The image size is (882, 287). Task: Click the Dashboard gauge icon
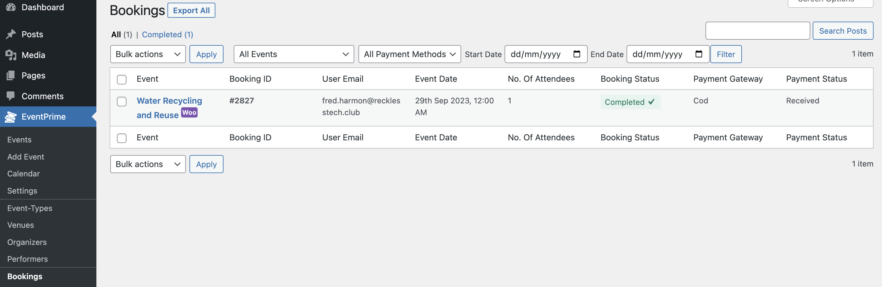(11, 7)
